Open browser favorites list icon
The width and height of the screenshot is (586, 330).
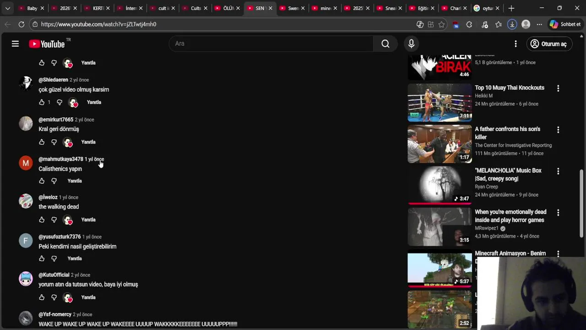click(x=499, y=24)
